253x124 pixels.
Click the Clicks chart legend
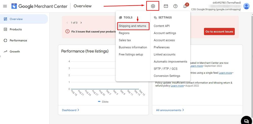coord(103,102)
